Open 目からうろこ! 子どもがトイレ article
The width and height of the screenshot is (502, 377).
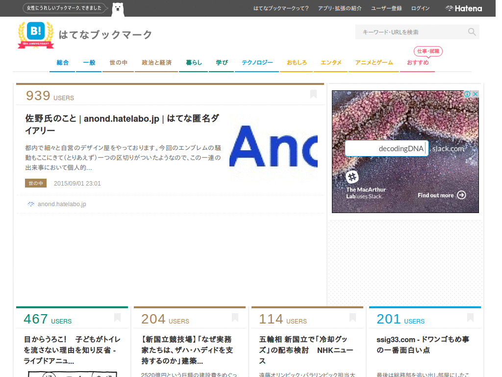point(72,350)
